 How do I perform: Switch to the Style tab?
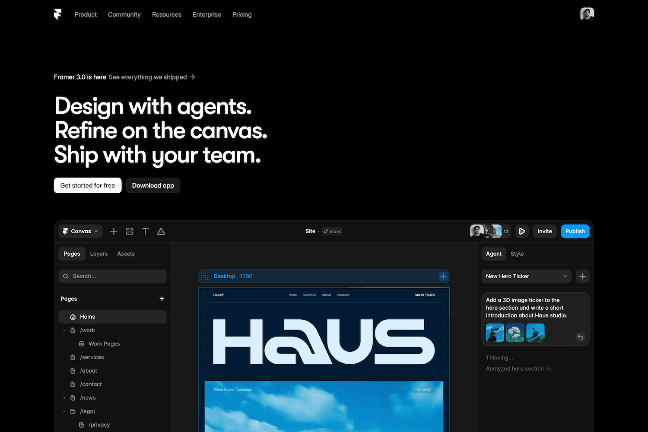pyautogui.click(x=517, y=254)
